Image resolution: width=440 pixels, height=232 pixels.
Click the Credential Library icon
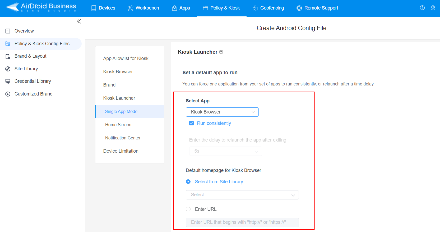(x=8, y=81)
